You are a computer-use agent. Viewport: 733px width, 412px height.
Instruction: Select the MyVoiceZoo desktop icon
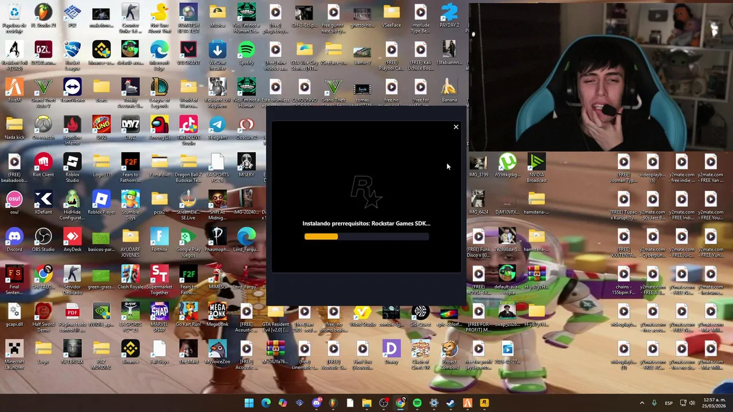click(218, 352)
